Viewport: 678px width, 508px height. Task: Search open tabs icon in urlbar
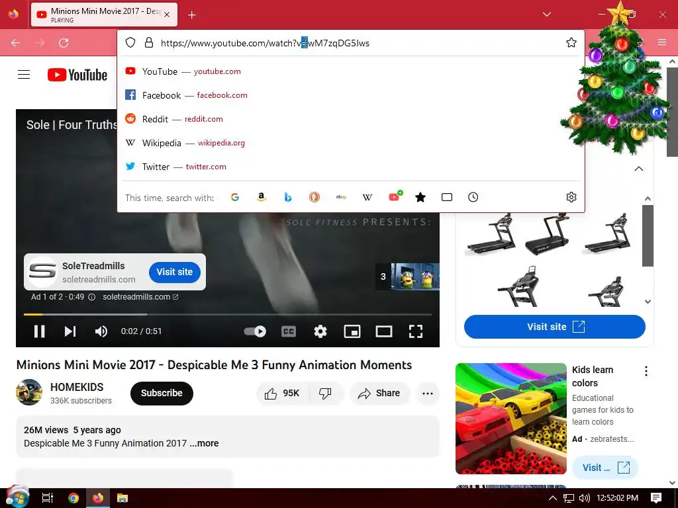coord(447,197)
